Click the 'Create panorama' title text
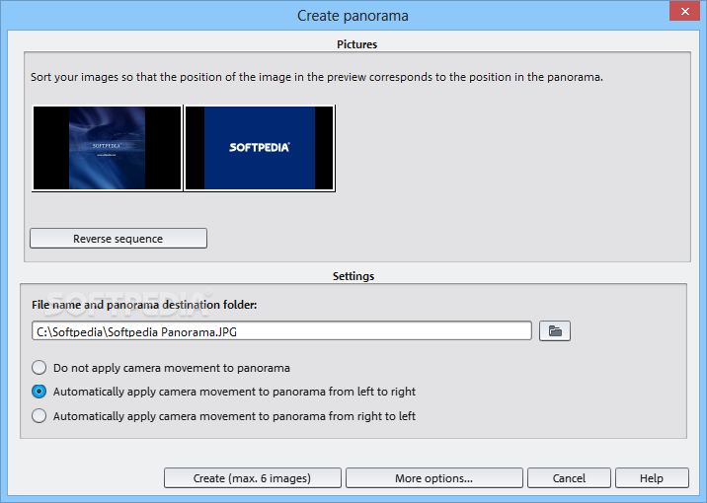The image size is (707, 503). point(353,16)
